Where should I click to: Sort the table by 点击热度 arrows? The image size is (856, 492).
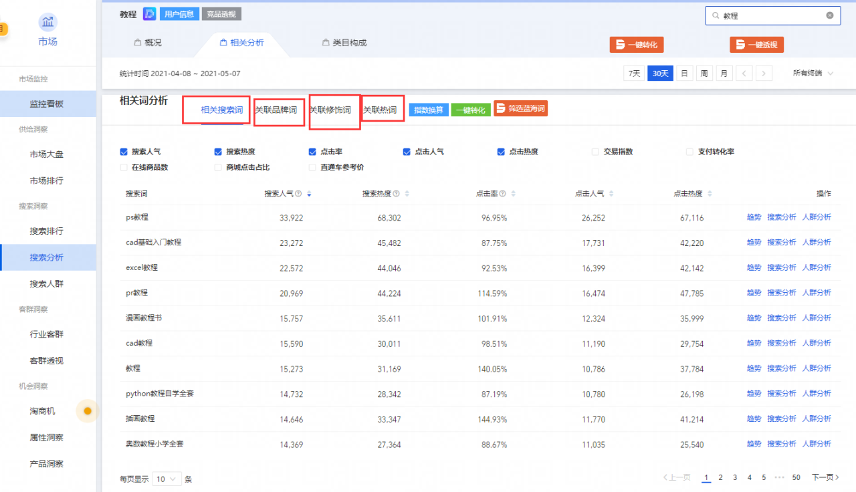tap(710, 194)
